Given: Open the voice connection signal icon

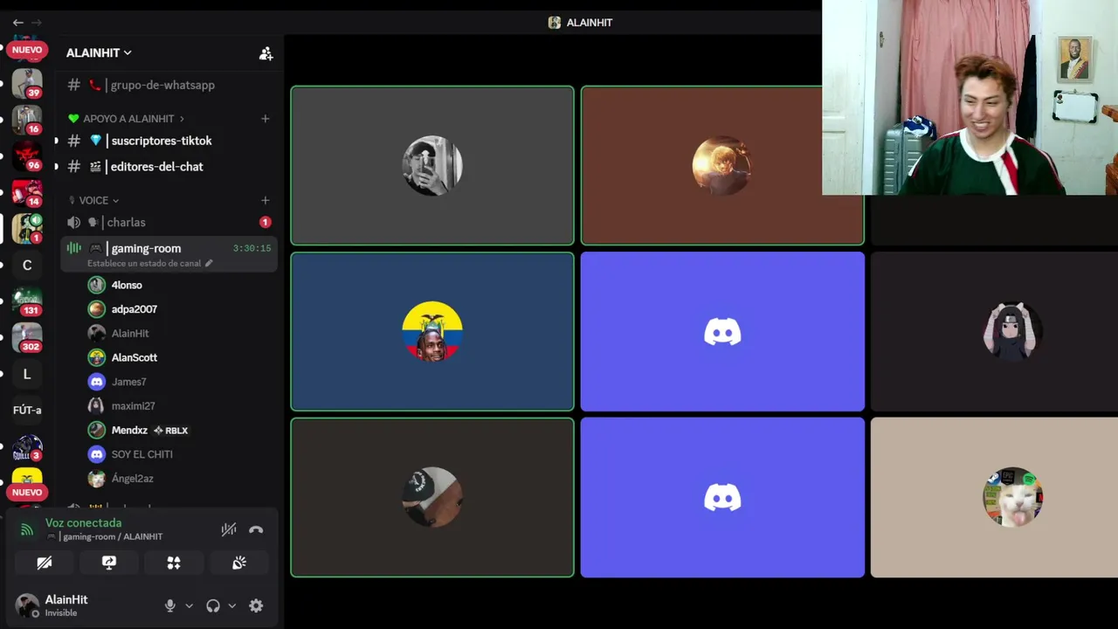Looking at the screenshot, I should 27,529.
